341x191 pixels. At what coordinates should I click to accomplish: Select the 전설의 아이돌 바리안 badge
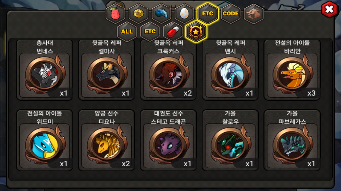292,70
